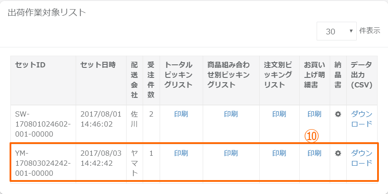388x194 pixels.
Task: Click the 配送会社 column header
Action: pos(134,80)
